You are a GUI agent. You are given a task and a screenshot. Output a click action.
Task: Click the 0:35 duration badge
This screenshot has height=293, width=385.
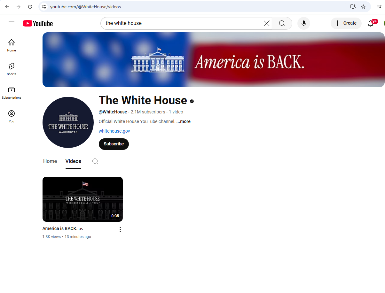115,216
